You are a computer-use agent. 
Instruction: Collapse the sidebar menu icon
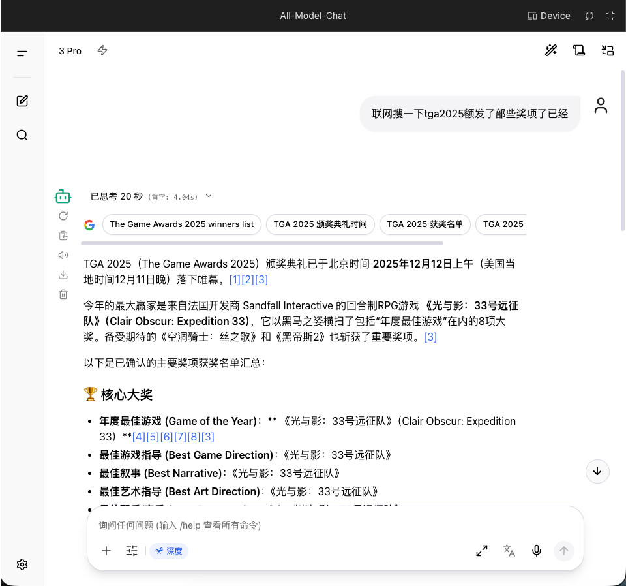(x=22, y=53)
